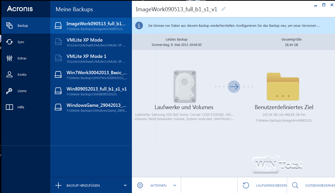335x193 pixels.
Task: Open the Extras tools section
Action: 26,58
